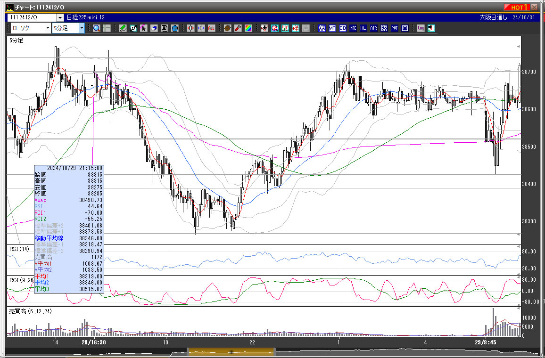
Task: Click the green pencil draw icon
Action: [123, 28]
